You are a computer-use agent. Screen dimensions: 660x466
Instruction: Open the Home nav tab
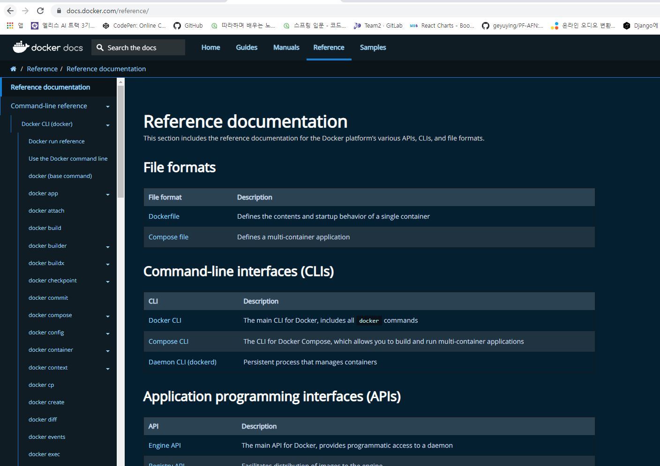[210, 47]
